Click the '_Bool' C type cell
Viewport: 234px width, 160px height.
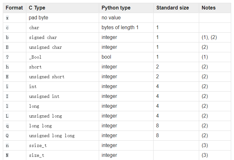35,57
